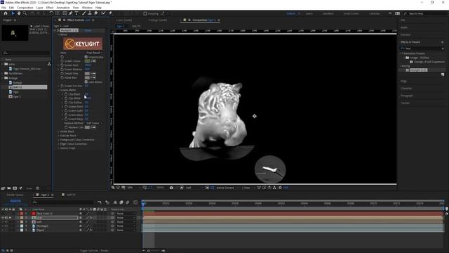Open the Effect menu
Screen dimensions: 449x253
pyautogui.click(x=50, y=8)
